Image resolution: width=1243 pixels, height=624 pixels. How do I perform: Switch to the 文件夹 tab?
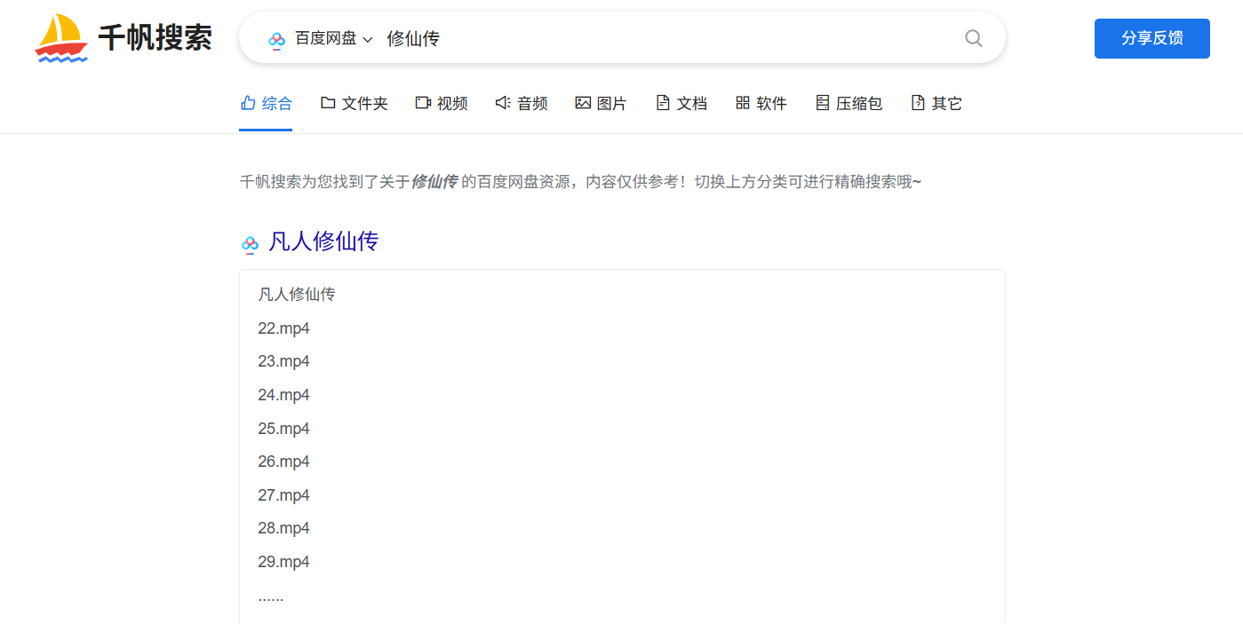[355, 103]
